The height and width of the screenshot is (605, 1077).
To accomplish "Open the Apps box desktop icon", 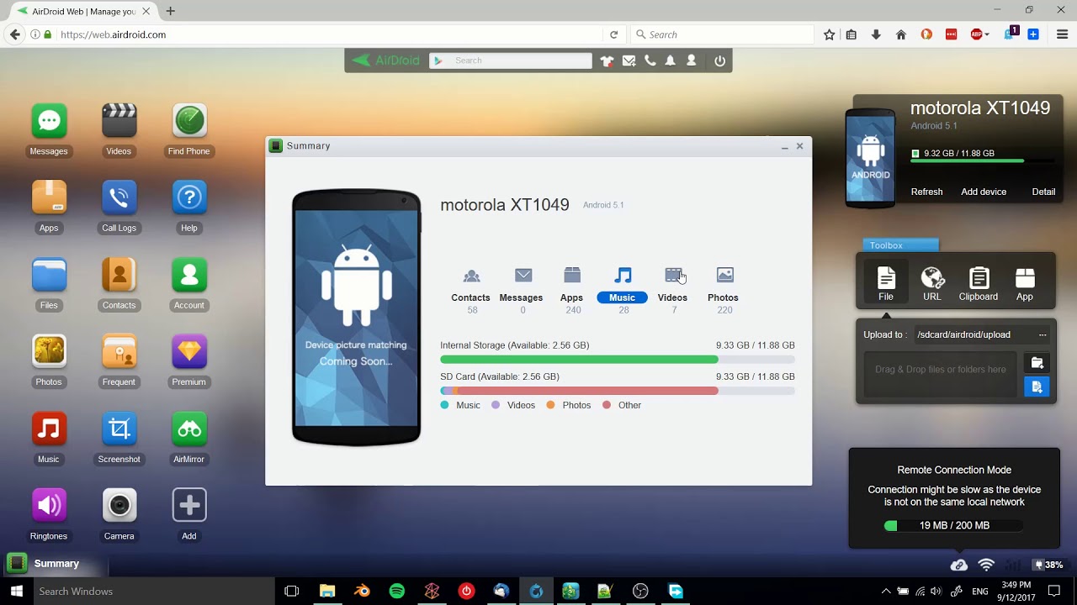I will click(49, 197).
